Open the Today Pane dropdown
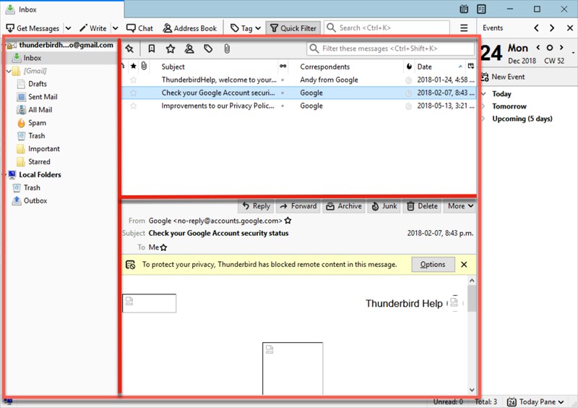Screen dimensions: 578x408 pyautogui.click(x=535, y=401)
